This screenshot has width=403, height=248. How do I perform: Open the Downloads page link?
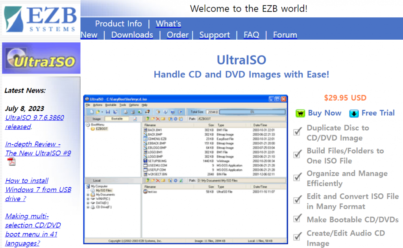pyautogui.click(x=132, y=35)
